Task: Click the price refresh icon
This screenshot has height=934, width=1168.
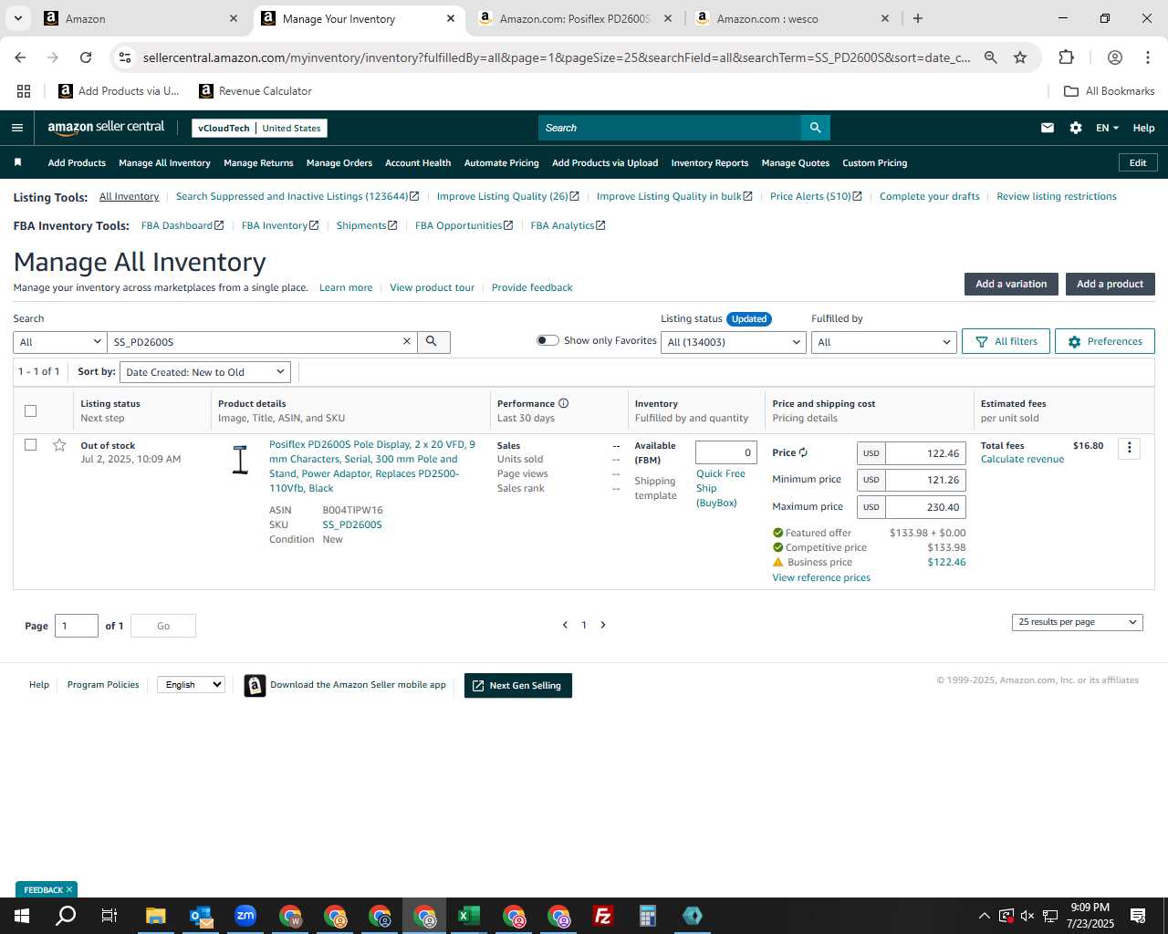Action: 803,452
